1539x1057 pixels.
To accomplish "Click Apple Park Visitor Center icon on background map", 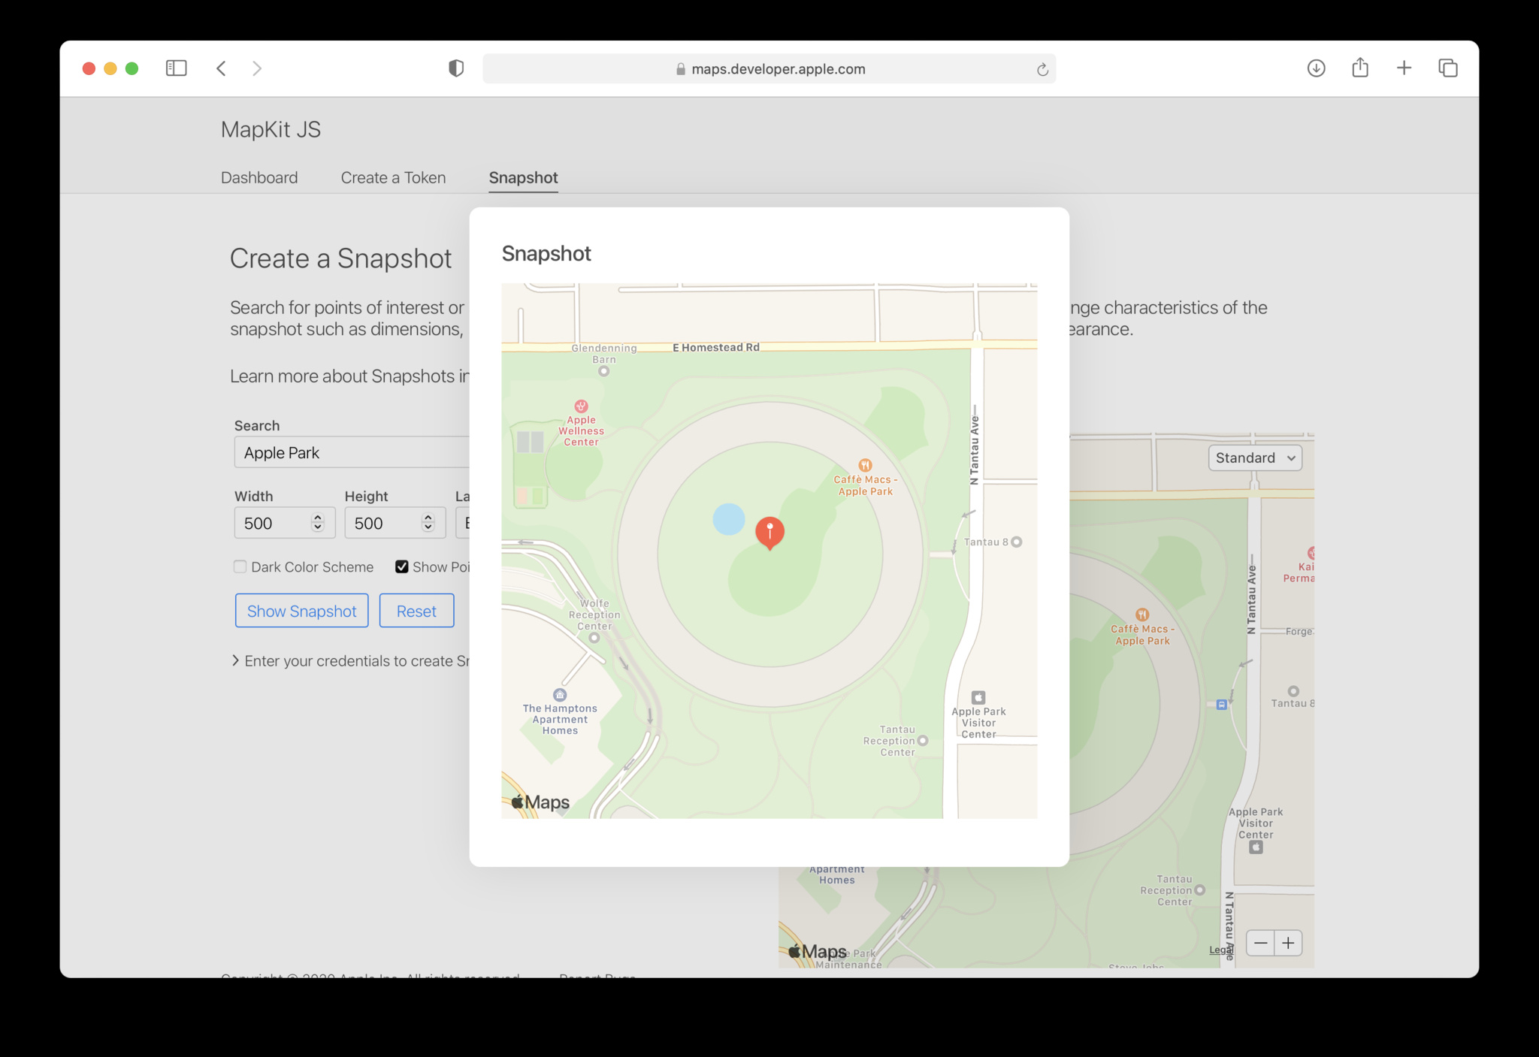I will click(1256, 847).
